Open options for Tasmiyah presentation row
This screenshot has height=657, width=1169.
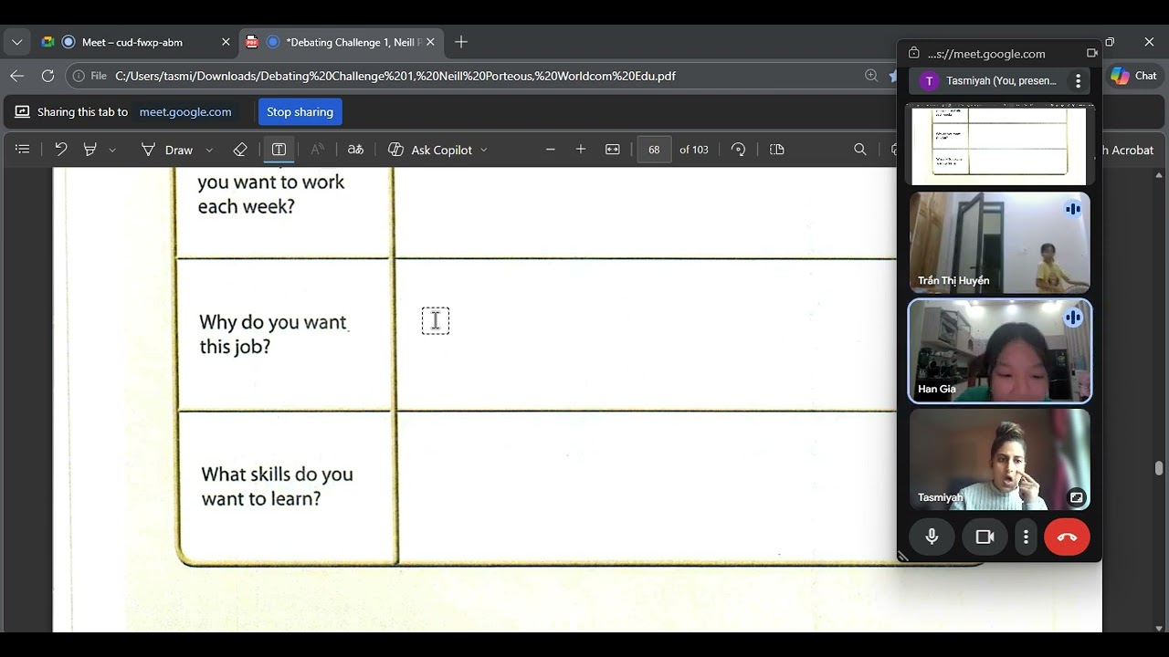(x=1078, y=81)
